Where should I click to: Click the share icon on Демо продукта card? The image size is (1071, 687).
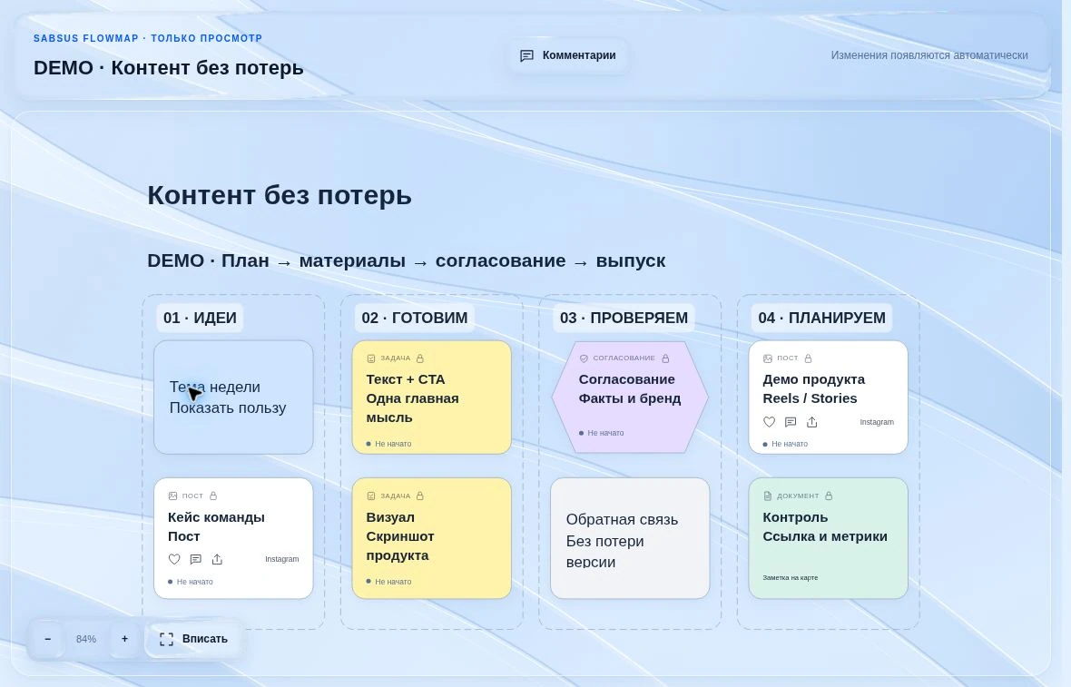[812, 422]
